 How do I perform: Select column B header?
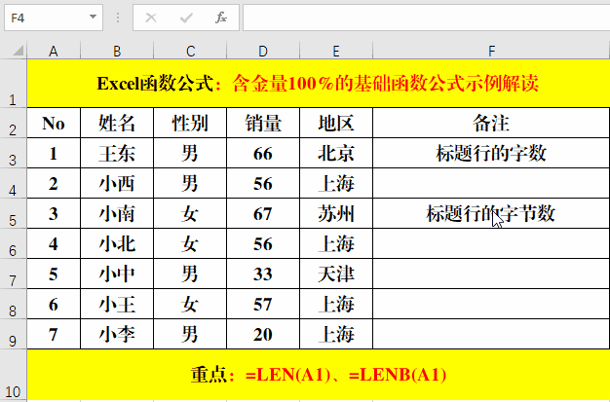117,51
